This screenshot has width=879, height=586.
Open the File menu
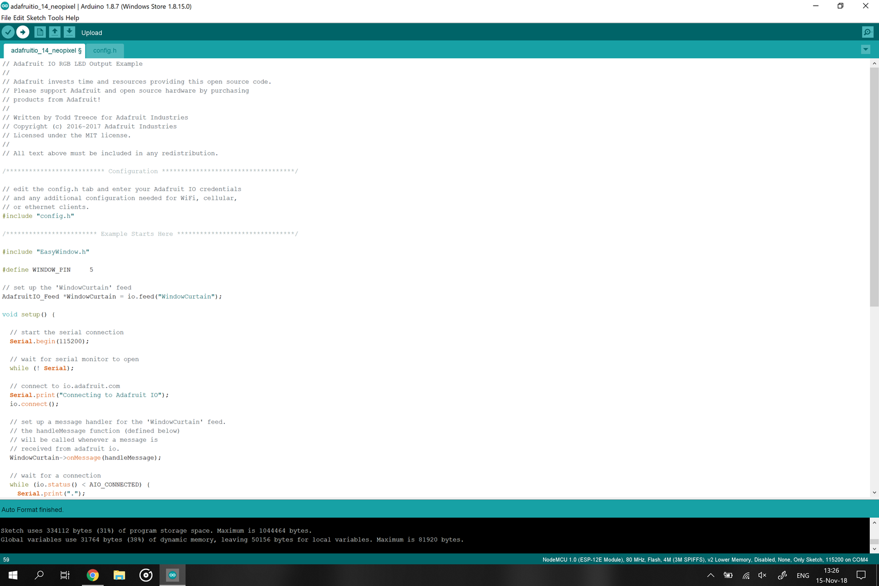[6, 18]
